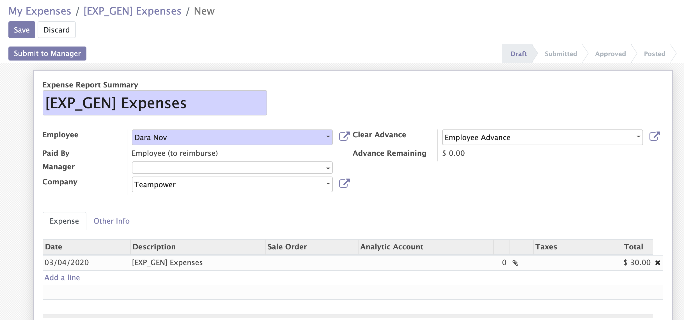Screen dimensions: 684x320
Task: Open the employee record via external link icon
Action: click(x=345, y=136)
